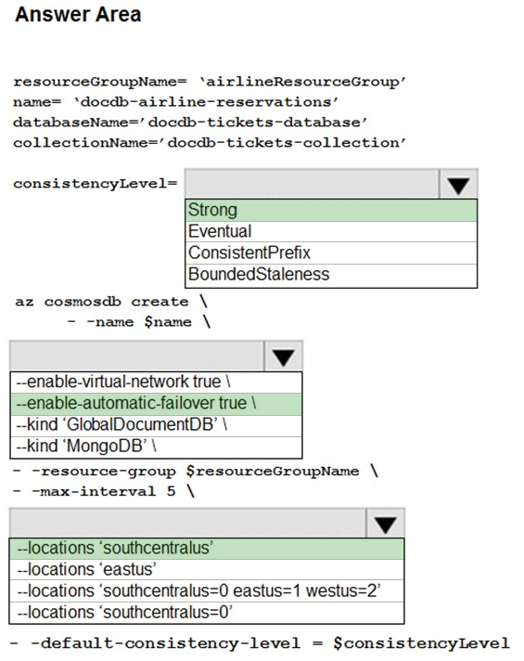The width and height of the screenshot is (524, 661).
Task: Choose --enable-virtual-network true option
Action: 156,382
